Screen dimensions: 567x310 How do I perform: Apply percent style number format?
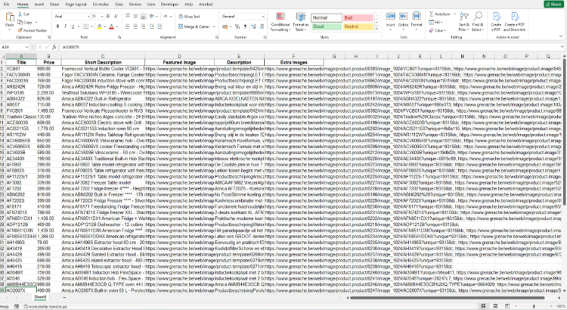click(237, 26)
